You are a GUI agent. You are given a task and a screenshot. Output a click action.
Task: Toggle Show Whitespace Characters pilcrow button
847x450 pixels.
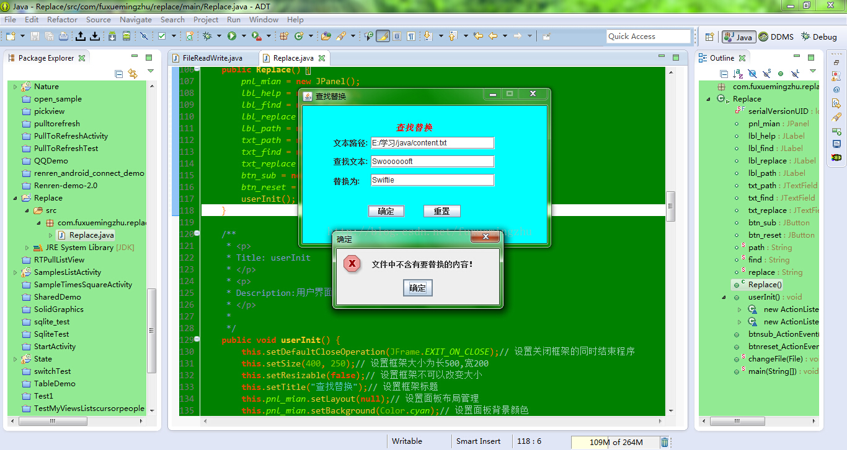click(410, 36)
